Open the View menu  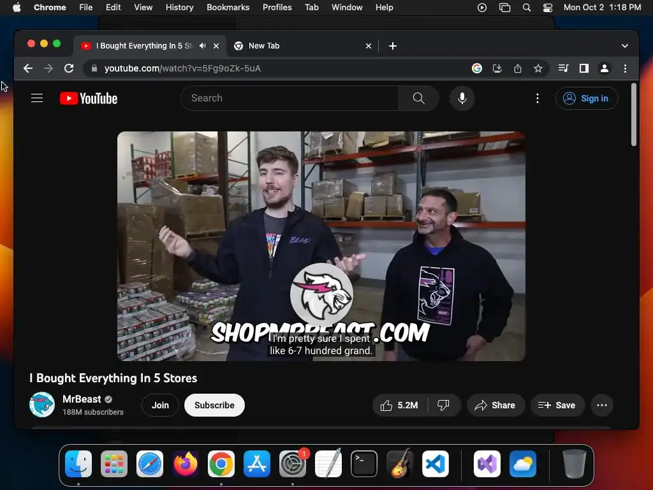143,8
